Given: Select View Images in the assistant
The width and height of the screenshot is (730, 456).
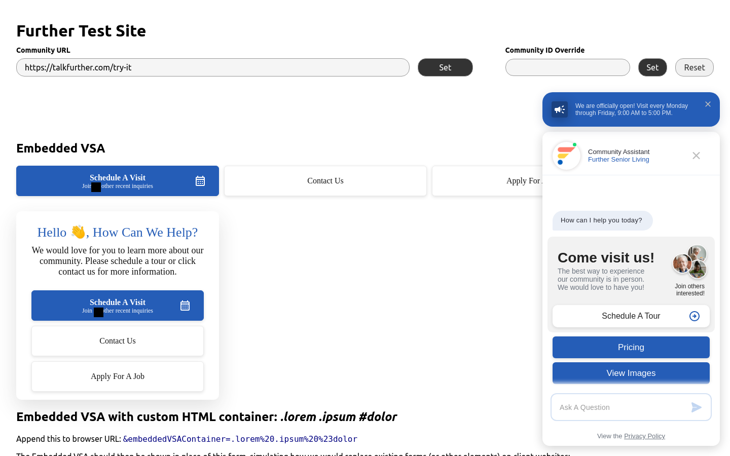Looking at the screenshot, I should click(x=631, y=373).
